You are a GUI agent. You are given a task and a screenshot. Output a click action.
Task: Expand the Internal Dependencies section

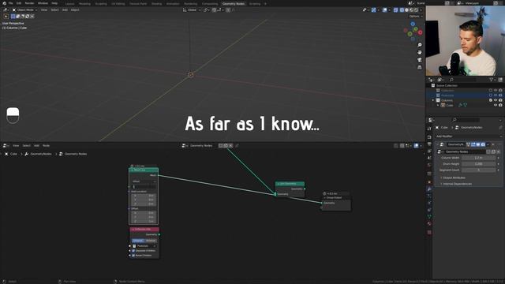tap(456, 184)
